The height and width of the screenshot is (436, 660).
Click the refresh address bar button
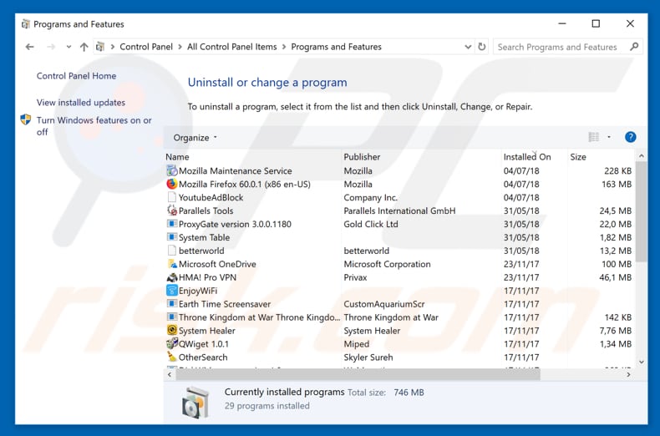pyautogui.click(x=481, y=47)
